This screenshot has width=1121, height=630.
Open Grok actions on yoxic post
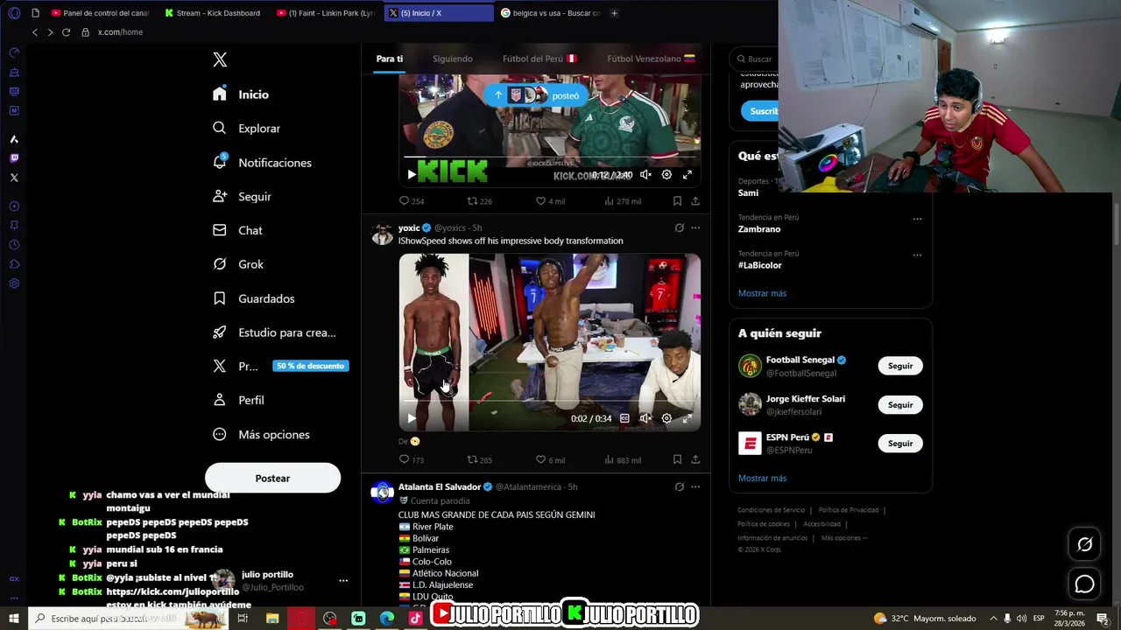click(679, 227)
